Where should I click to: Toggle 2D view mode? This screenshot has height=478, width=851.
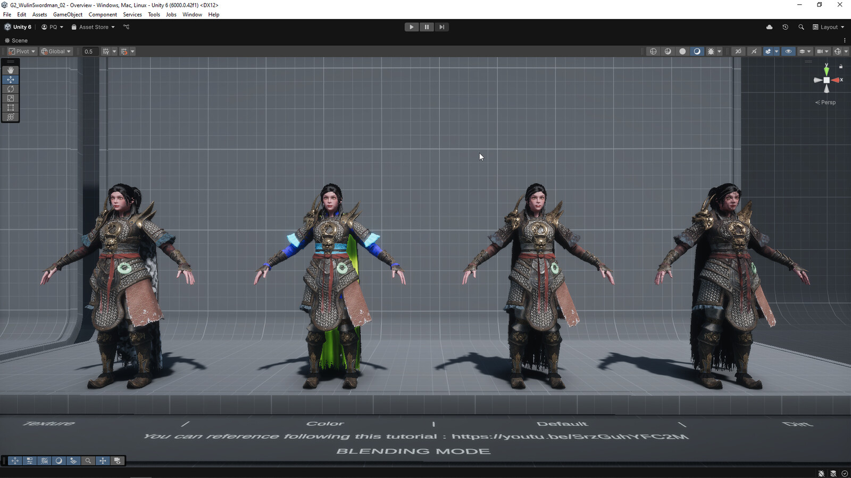tap(738, 52)
